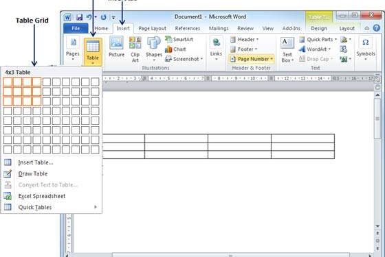This screenshot has height=257, width=385.
Task: Open the Header dropdown
Action: point(245,40)
